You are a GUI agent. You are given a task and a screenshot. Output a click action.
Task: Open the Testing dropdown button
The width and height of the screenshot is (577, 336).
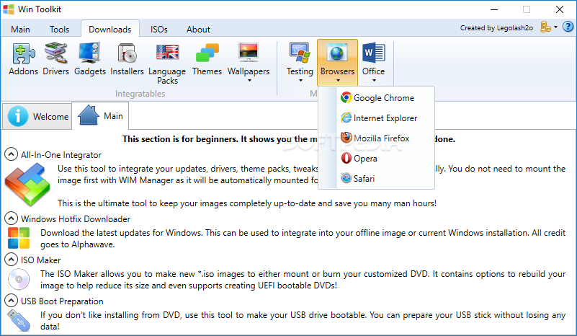pos(300,63)
